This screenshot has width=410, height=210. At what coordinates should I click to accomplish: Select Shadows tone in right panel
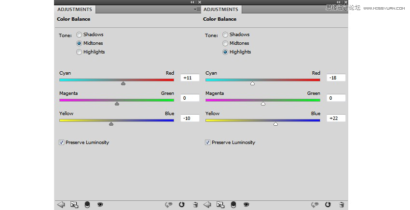[x=225, y=35]
